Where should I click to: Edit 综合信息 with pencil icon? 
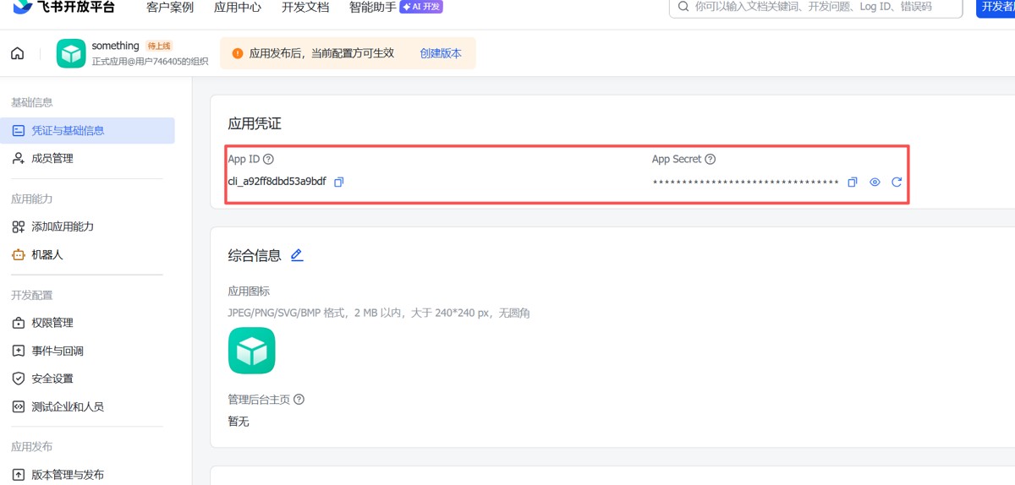[x=297, y=255]
